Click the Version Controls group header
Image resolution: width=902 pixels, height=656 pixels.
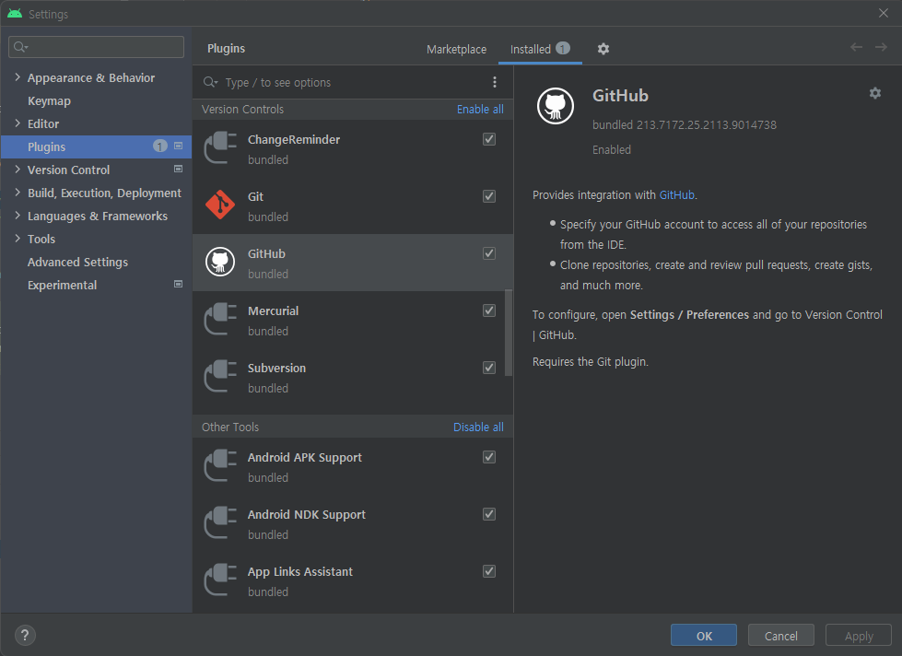click(x=242, y=110)
